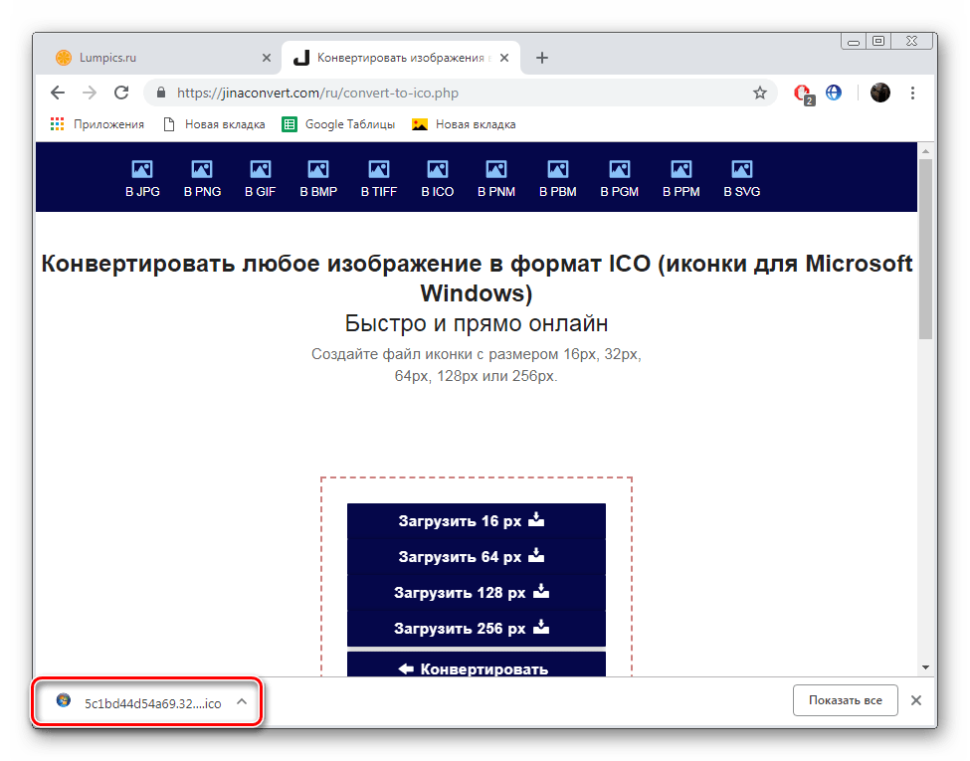970x761 pixels.
Task: Minimize the browser window
Action: pos(854,42)
